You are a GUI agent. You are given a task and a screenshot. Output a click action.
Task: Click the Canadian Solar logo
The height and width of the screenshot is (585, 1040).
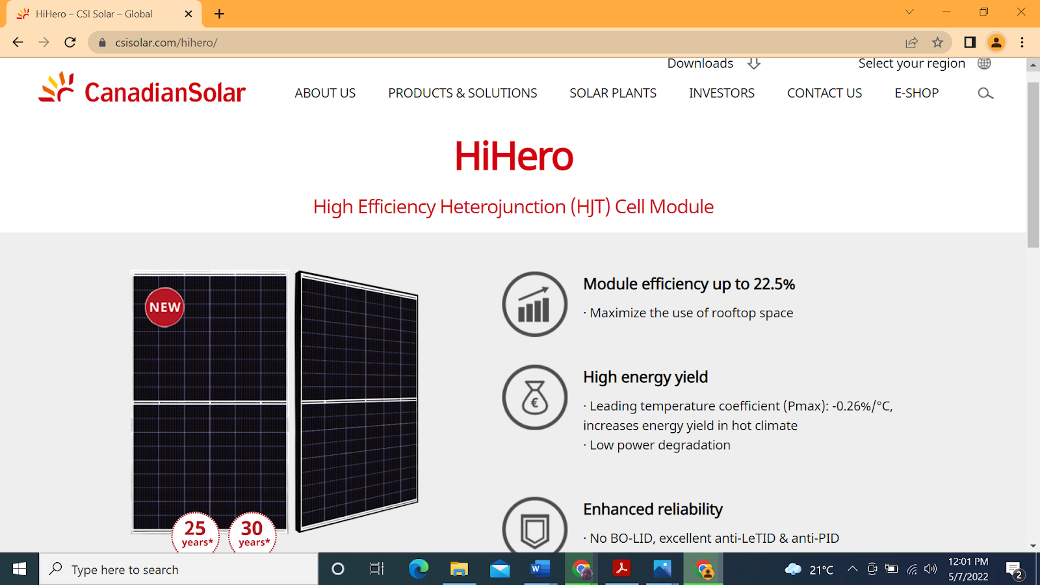(142, 89)
